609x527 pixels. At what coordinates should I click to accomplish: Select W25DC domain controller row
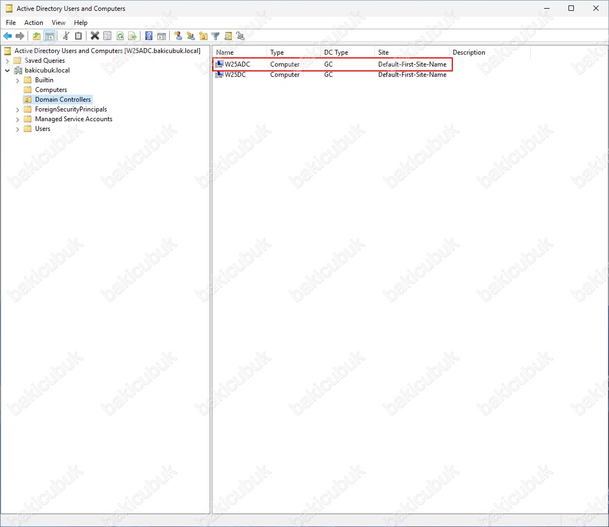coord(332,74)
